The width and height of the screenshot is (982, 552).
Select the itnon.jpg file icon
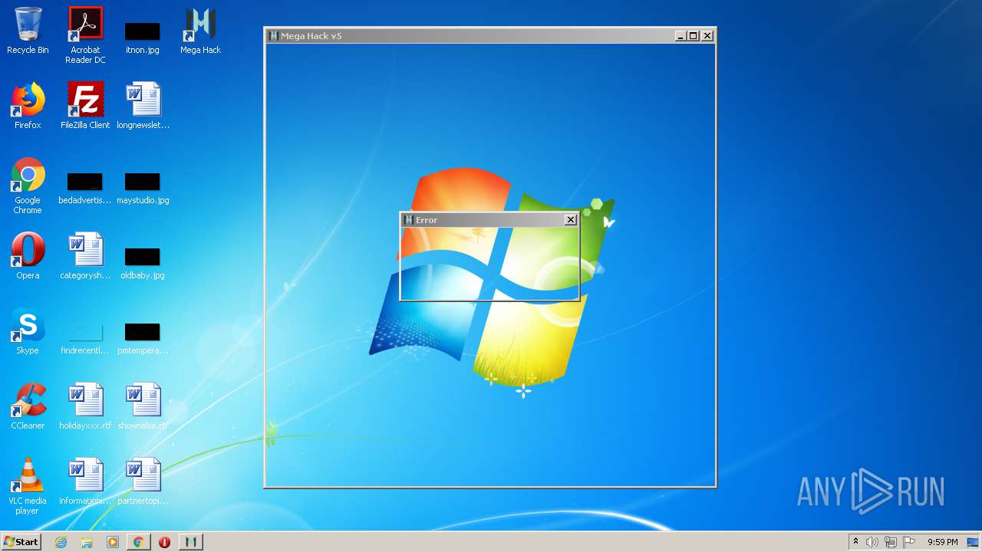(x=143, y=37)
